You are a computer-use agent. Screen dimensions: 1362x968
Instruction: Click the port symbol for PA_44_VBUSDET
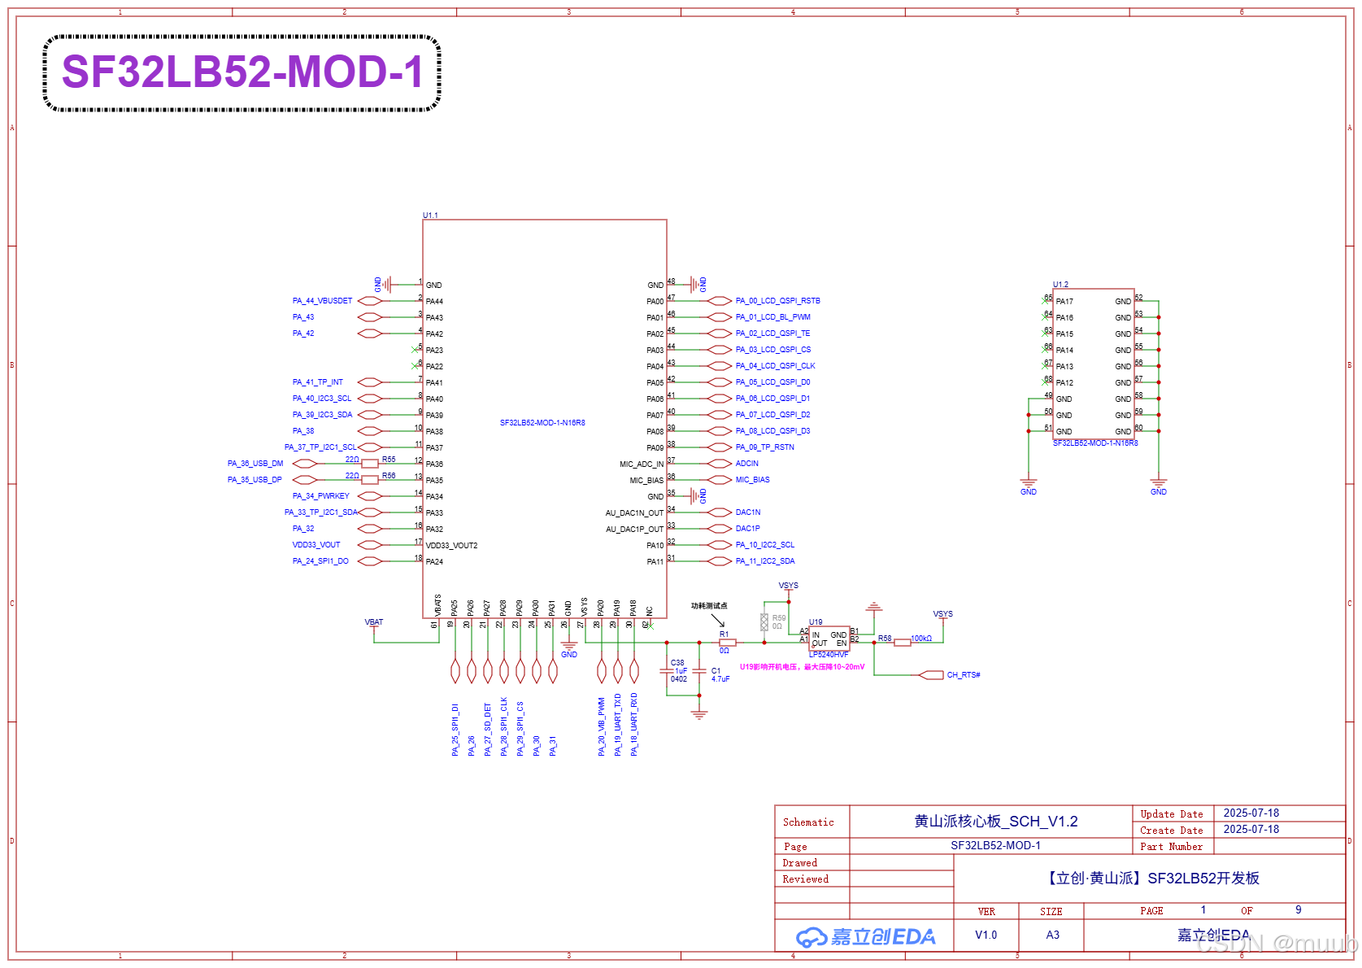click(370, 301)
